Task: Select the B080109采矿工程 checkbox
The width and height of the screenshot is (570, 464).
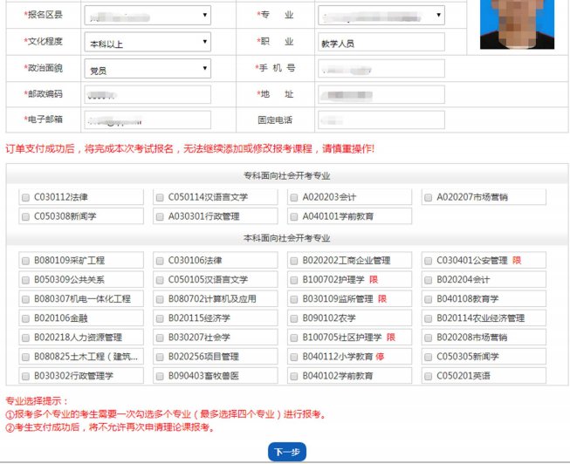Action: (24, 260)
